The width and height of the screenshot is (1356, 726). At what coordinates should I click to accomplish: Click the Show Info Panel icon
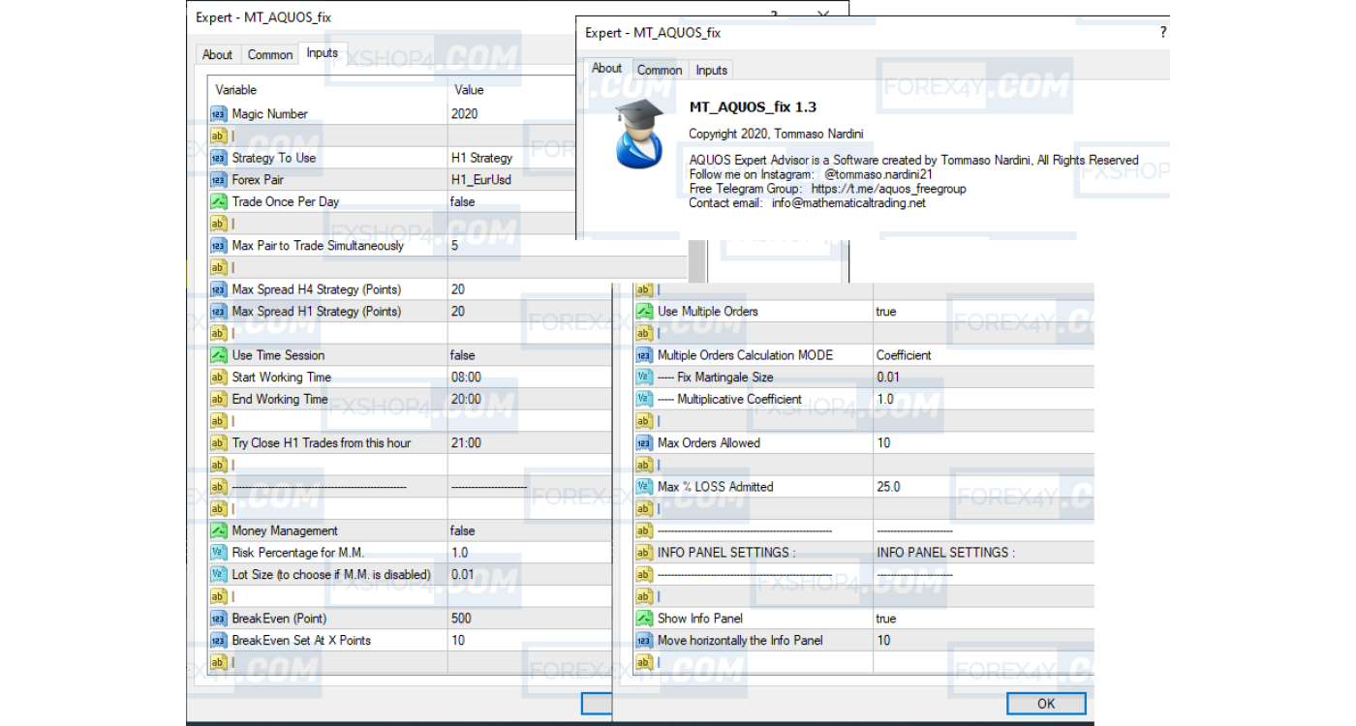click(x=644, y=619)
